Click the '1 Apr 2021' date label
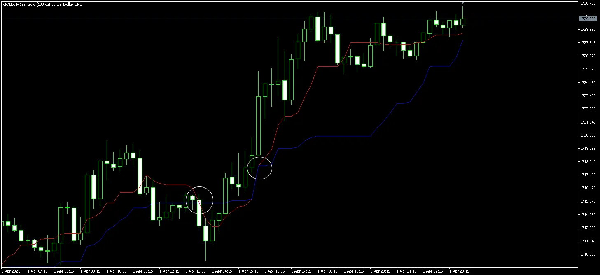The width and height of the screenshot is (600, 275). pyautogui.click(x=11, y=271)
